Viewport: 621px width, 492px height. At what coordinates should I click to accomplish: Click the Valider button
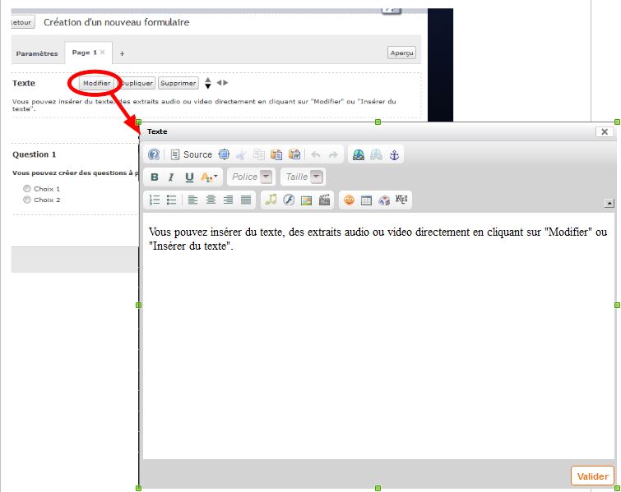[x=592, y=476]
